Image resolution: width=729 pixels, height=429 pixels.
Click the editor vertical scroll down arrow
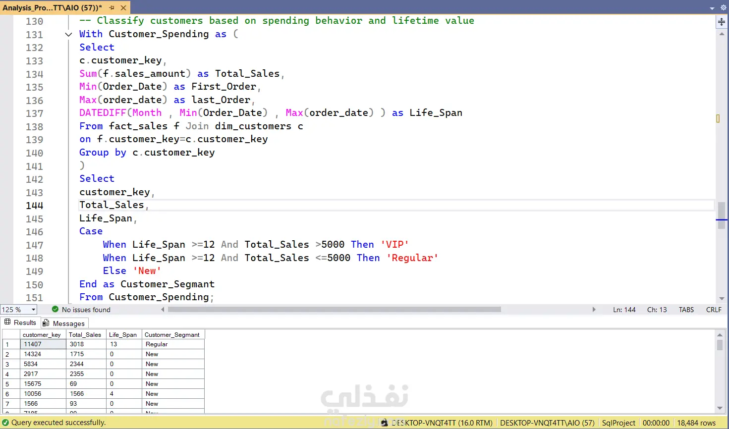pyautogui.click(x=722, y=299)
